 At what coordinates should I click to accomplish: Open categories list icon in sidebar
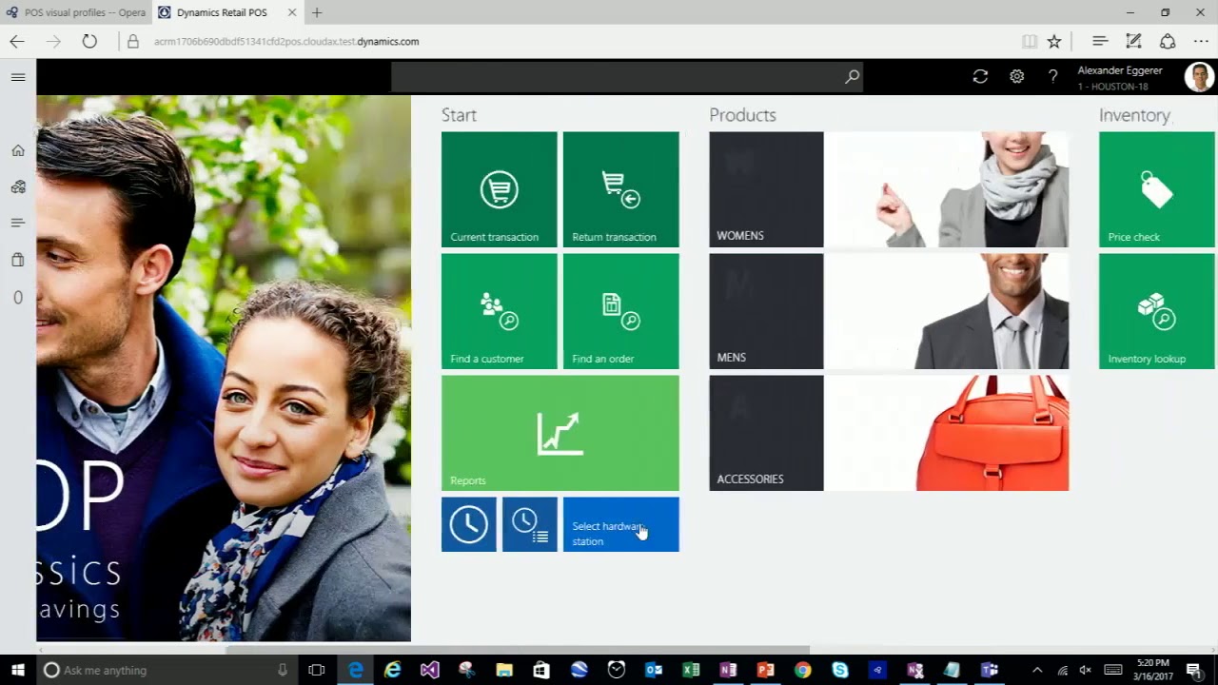pyautogui.click(x=18, y=223)
